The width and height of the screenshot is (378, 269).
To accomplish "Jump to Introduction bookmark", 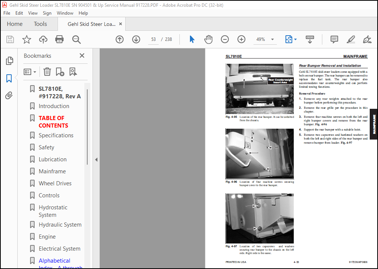I will 54,106.
